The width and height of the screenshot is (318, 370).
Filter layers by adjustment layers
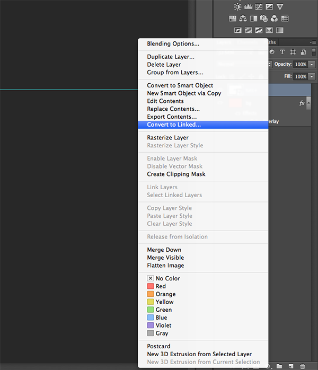pos(272,52)
